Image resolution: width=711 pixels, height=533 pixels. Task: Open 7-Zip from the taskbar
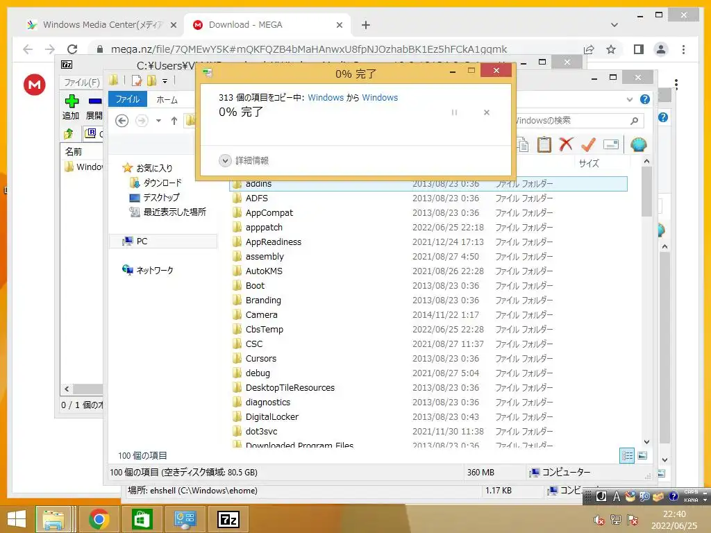point(228,519)
